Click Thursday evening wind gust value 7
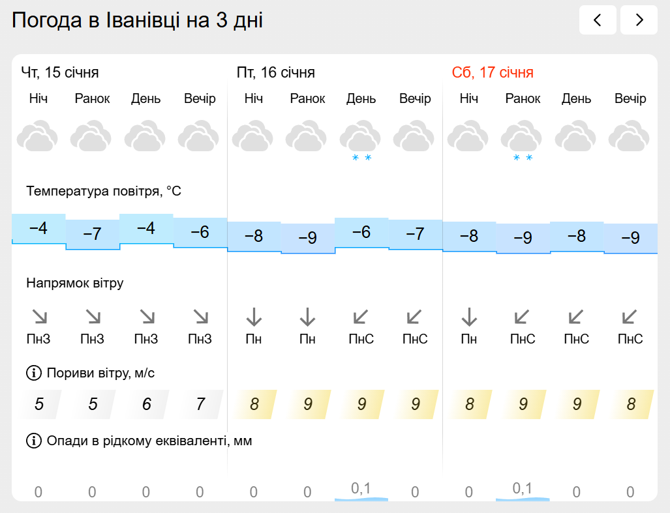Viewport: 670px width, 513px height. point(200,404)
